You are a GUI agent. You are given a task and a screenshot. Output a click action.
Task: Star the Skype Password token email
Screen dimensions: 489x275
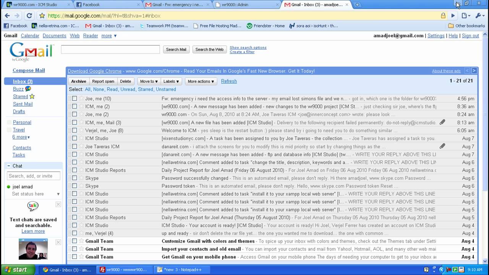pos(81,186)
